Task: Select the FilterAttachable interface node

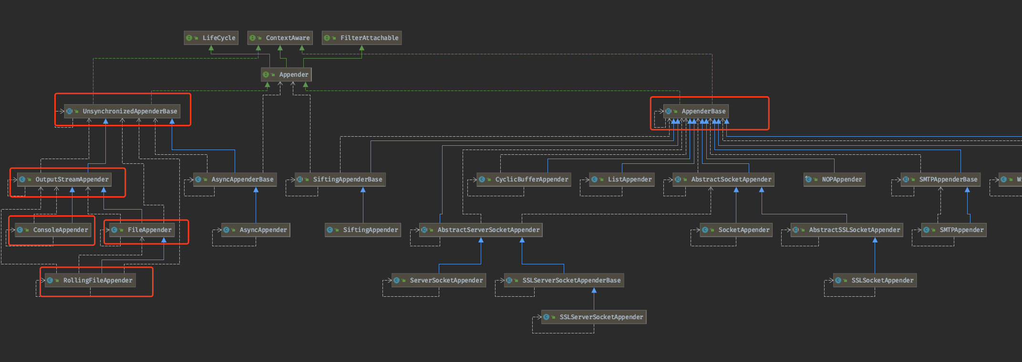Action: click(x=361, y=38)
